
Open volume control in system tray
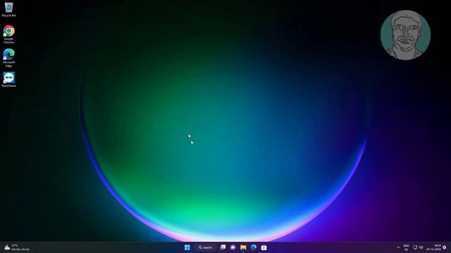click(421, 247)
